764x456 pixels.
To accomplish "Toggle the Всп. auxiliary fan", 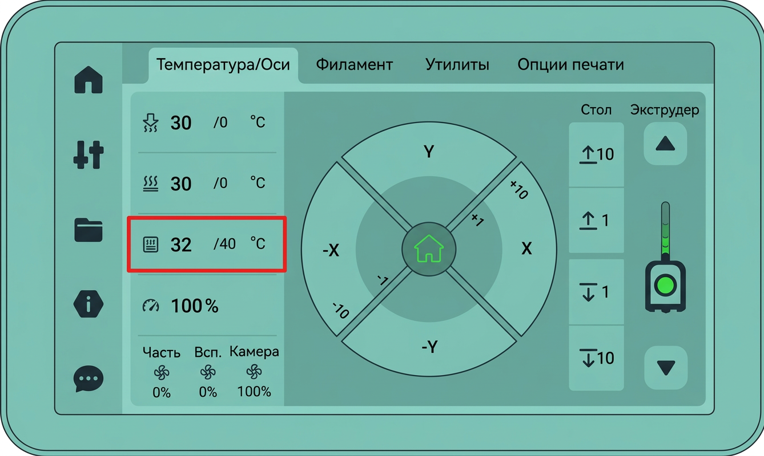I will [208, 372].
